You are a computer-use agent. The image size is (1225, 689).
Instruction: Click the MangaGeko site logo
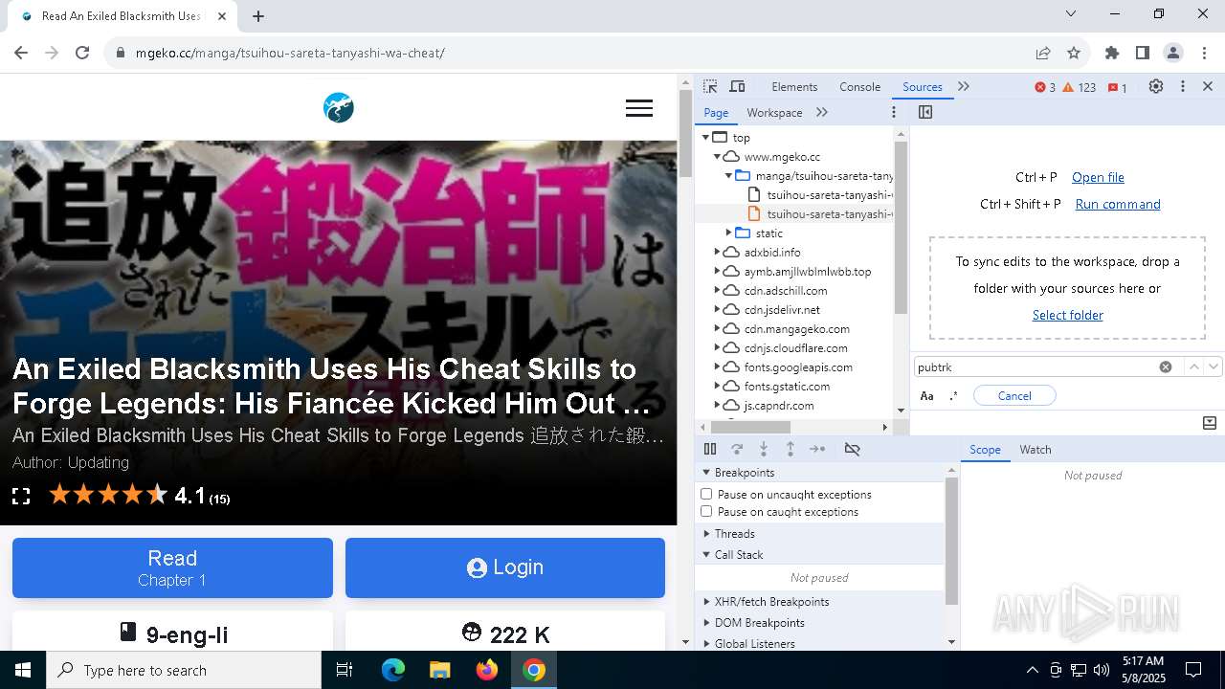click(339, 107)
